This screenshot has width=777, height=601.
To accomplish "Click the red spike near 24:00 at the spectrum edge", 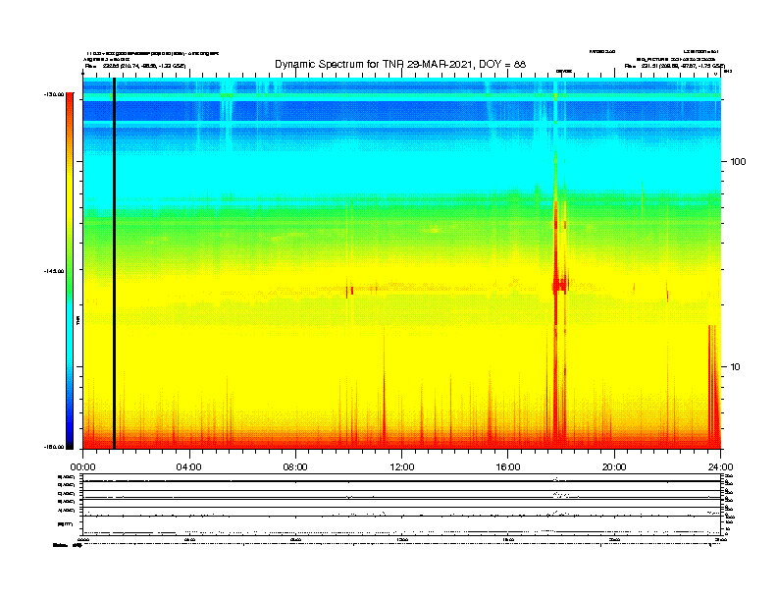I will [x=713, y=387].
